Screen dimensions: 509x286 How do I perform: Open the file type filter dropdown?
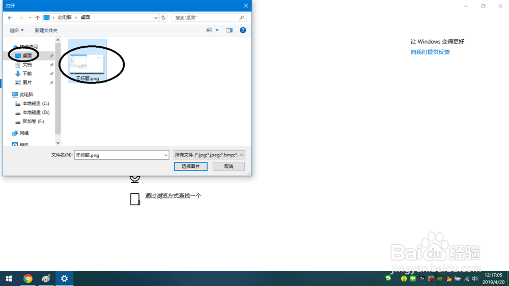(209, 155)
